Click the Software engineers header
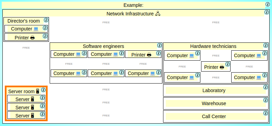Screen dimensions: 272x126 coord(103,46)
